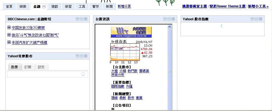Open the 最新 news link

coord(123,98)
